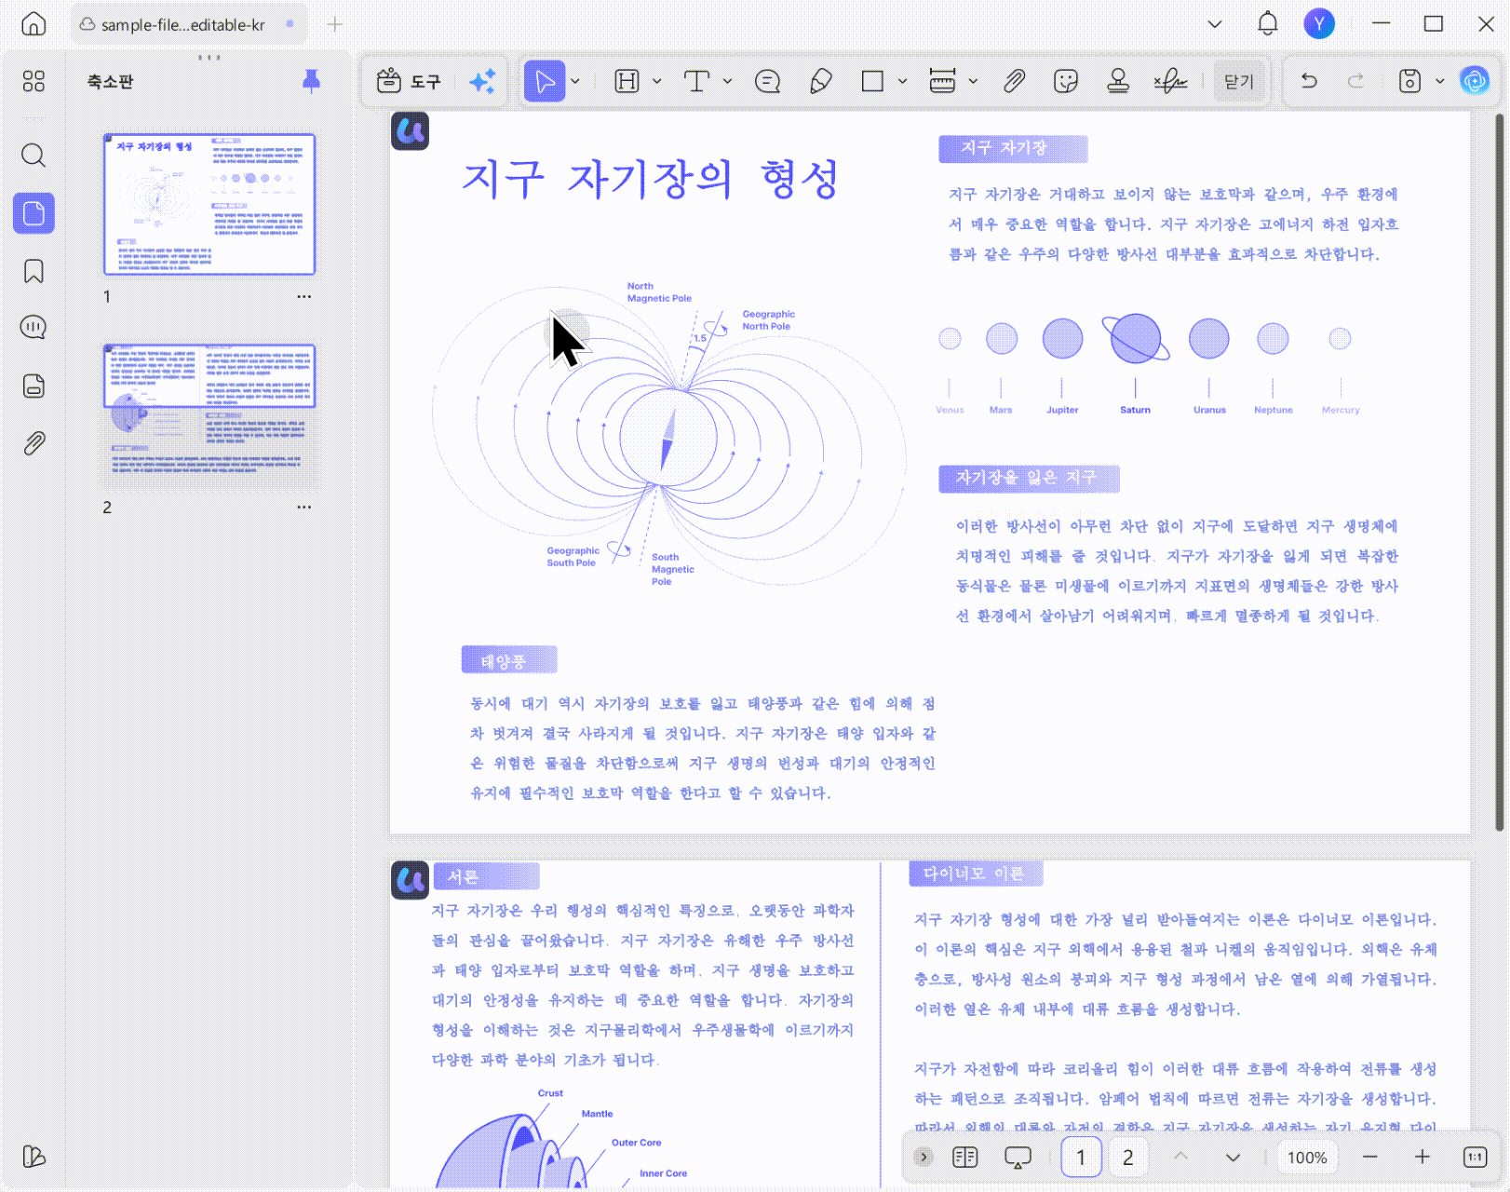The width and height of the screenshot is (1510, 1192).
Task: Open the Y user account avatar
Action: click(x=1319, y=24)
